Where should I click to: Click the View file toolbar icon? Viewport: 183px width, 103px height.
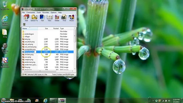(49, 18)
